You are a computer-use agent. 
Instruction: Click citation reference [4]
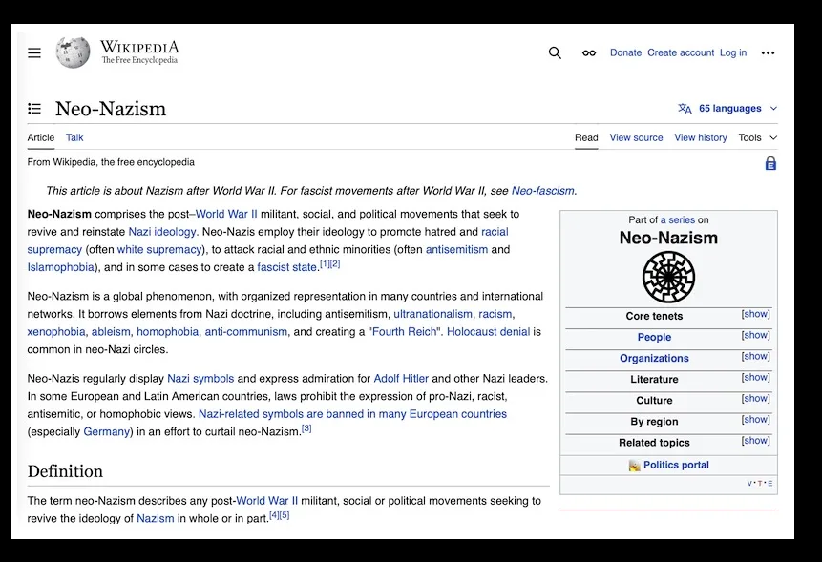(274, 515)
